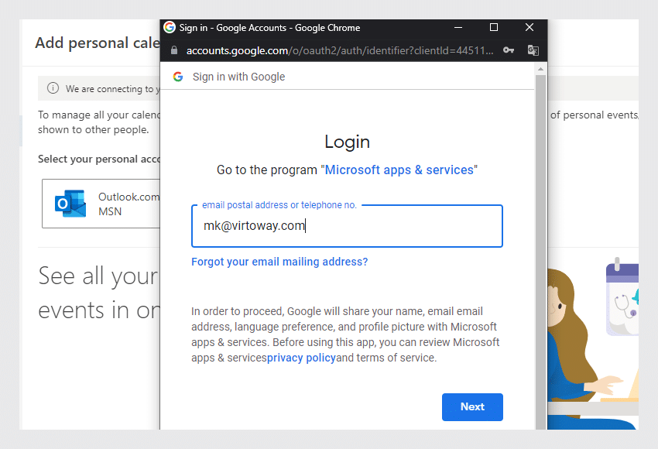Click the info icon next to We are connecting
658x449 pixels.
pos(53,88)
